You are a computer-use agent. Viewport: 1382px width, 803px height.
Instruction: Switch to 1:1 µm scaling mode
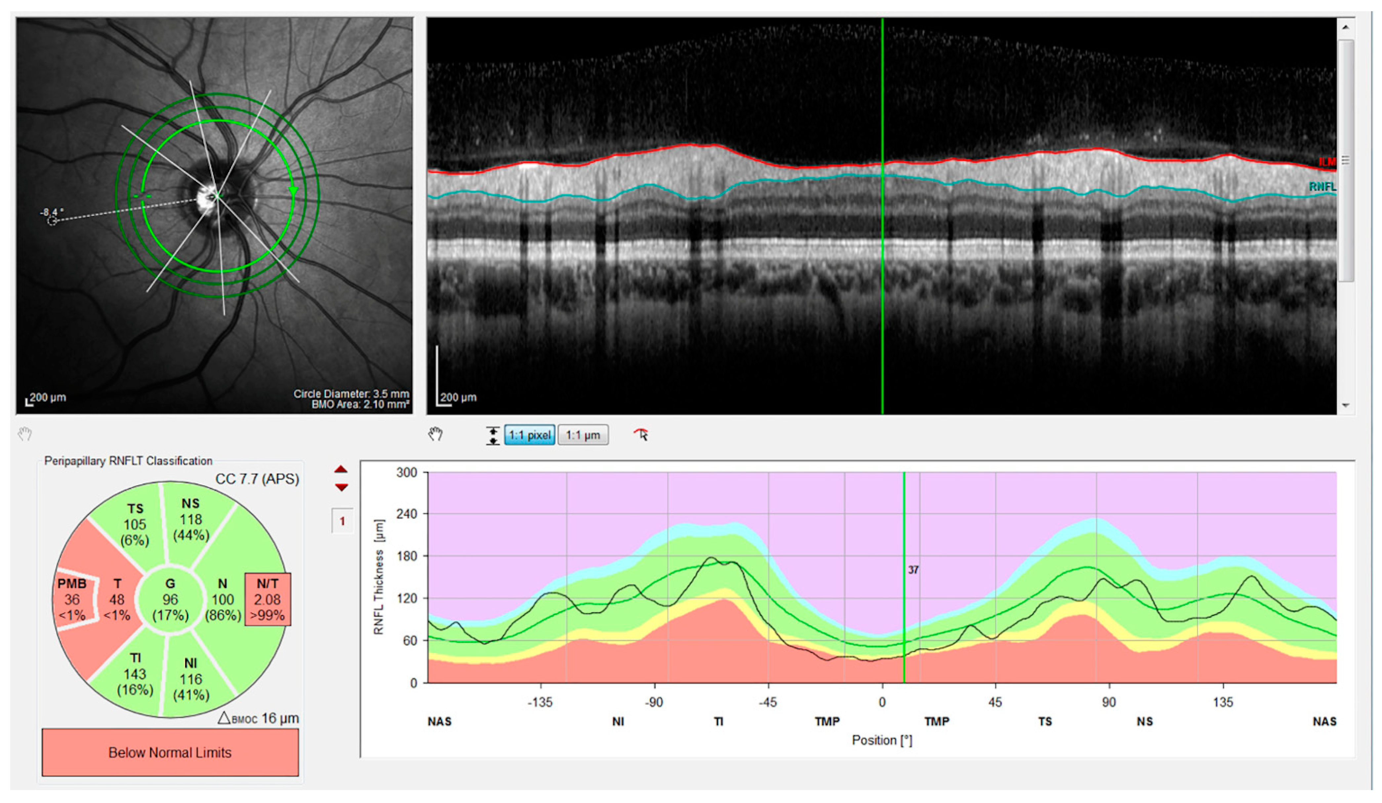point(583,435)
